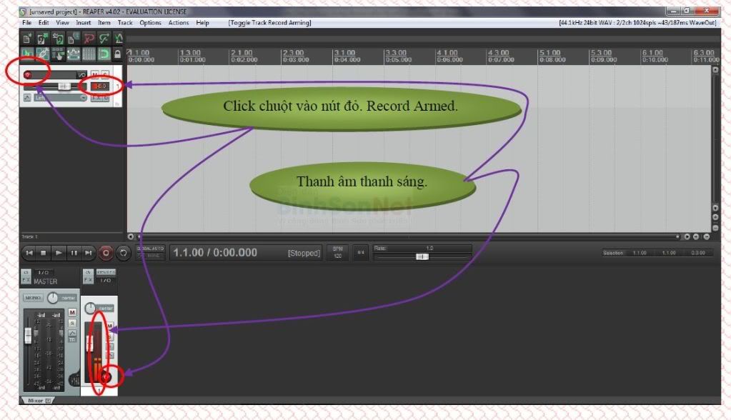Click the transport Record button
This screenshot has width=731, height=420.
pyautogui.click(x=106, y=252)
